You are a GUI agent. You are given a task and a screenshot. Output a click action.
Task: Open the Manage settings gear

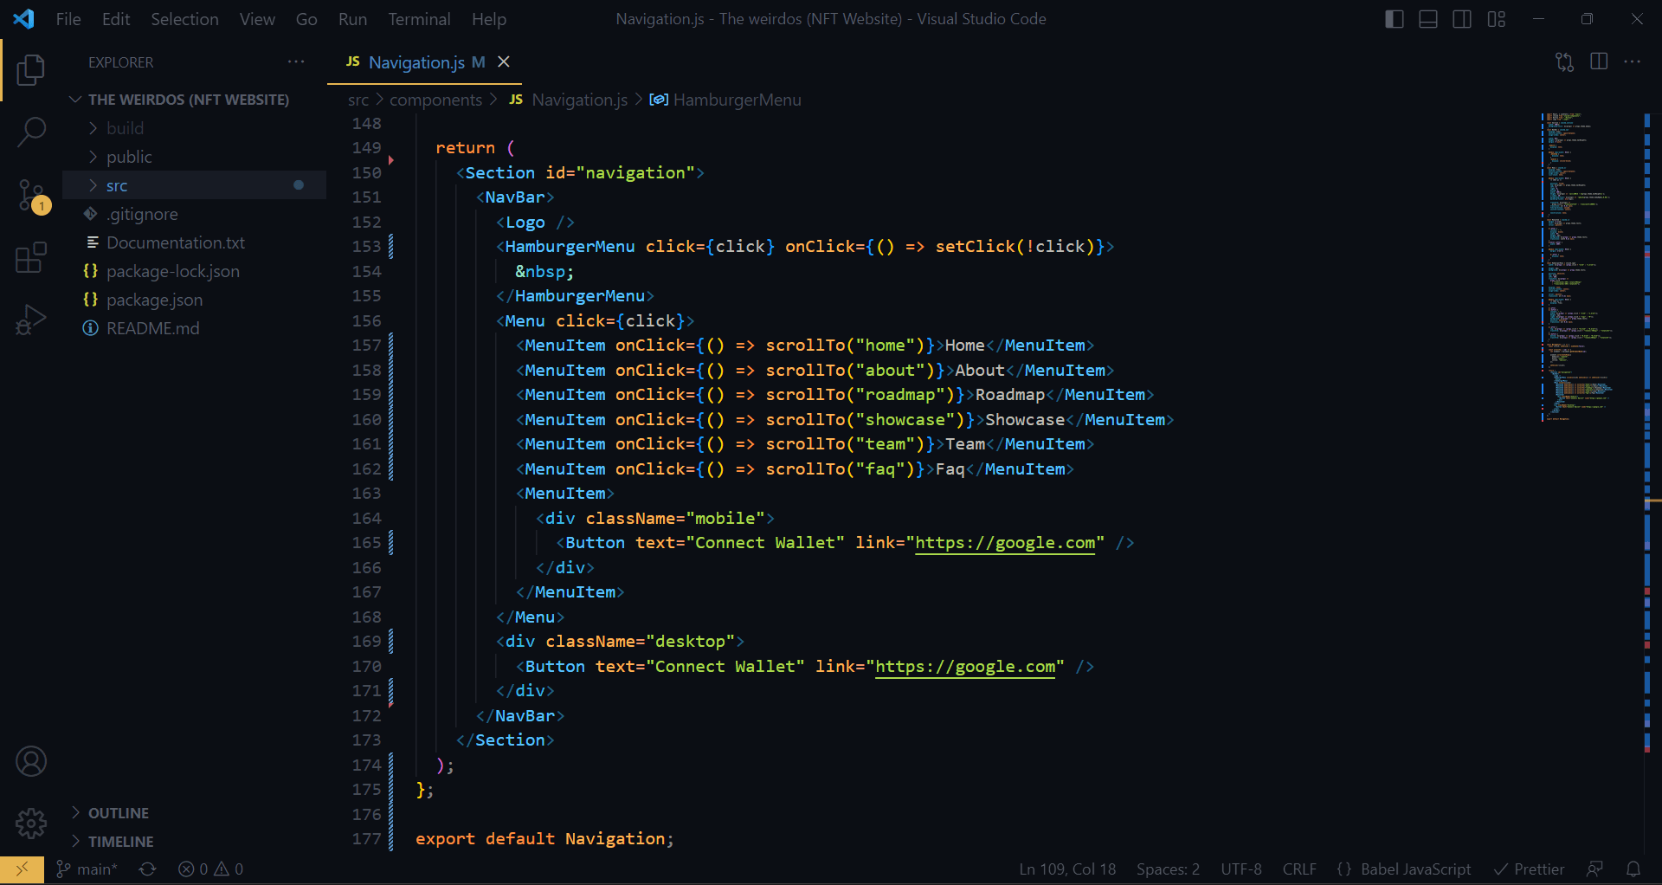pos(31,824)
